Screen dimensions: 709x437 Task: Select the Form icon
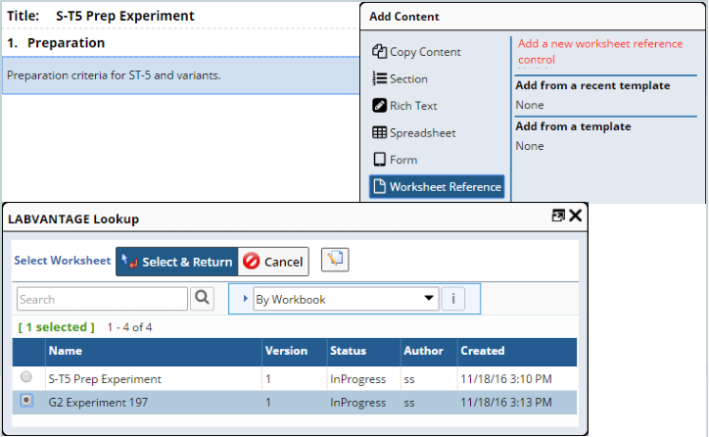379,160
